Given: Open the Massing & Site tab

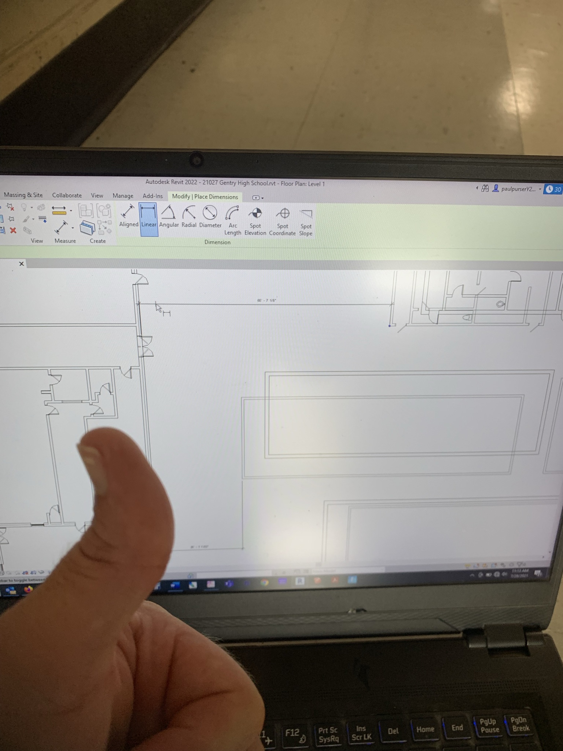Looking at the screenshot, I should click(x=23, y=195).
